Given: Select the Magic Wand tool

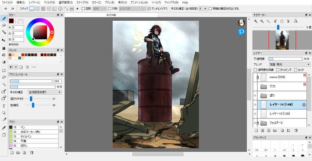Looking at the screenshot, I should pyautogui.click(x=4, y=84).
